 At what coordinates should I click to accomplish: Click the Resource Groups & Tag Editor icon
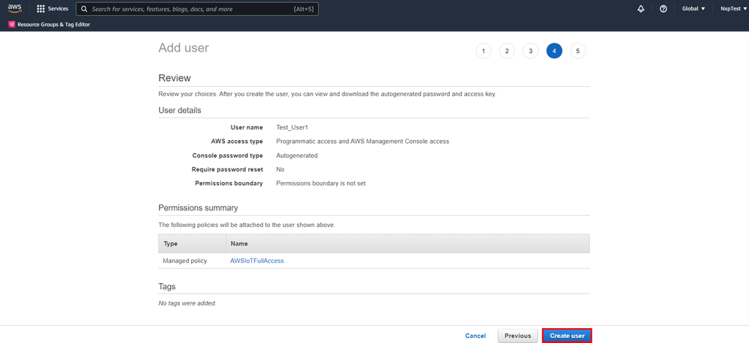(11, 25)
